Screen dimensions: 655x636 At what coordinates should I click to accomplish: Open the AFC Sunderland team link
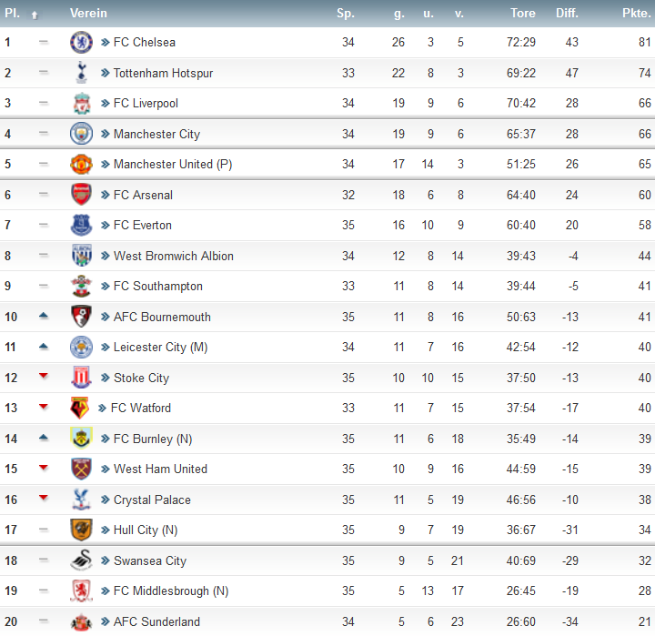click(x=156, y=621)
